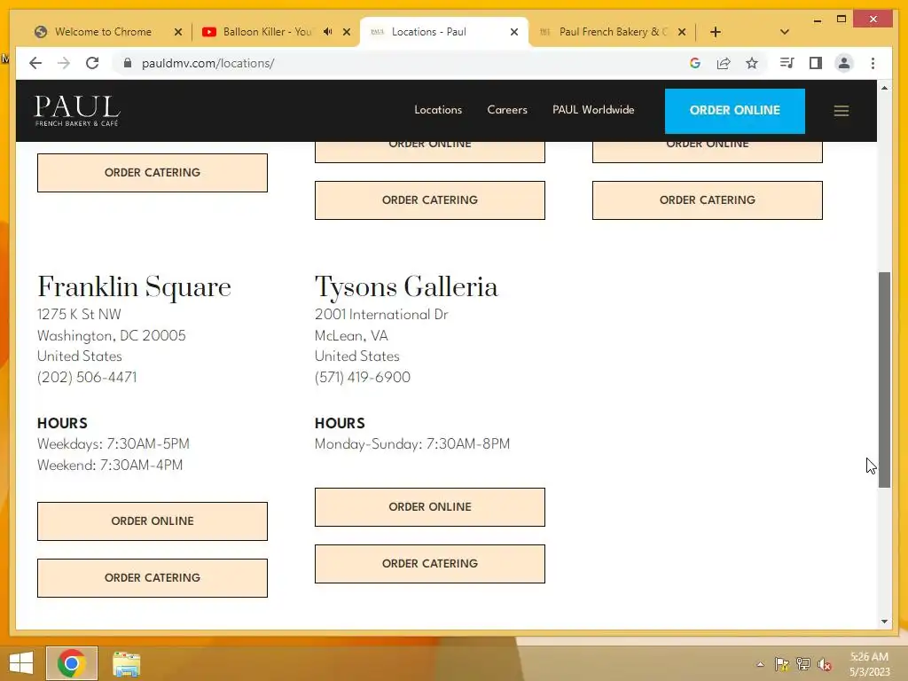908x681 pixels.
Task: Click ORDER ONLINE for Franklin Square
Action: coord(153,521)
